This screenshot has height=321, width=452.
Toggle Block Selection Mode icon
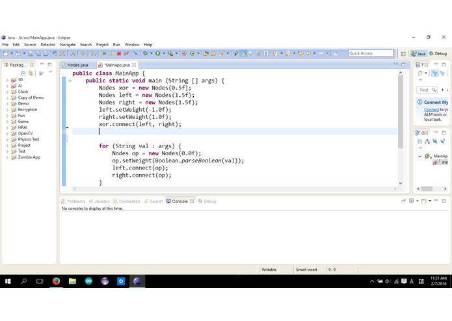click(258, 53)
